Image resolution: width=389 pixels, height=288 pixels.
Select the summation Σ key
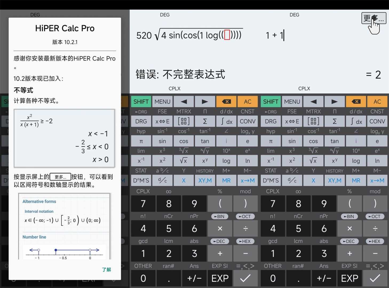pyautogui.click(x=205, y=121)
